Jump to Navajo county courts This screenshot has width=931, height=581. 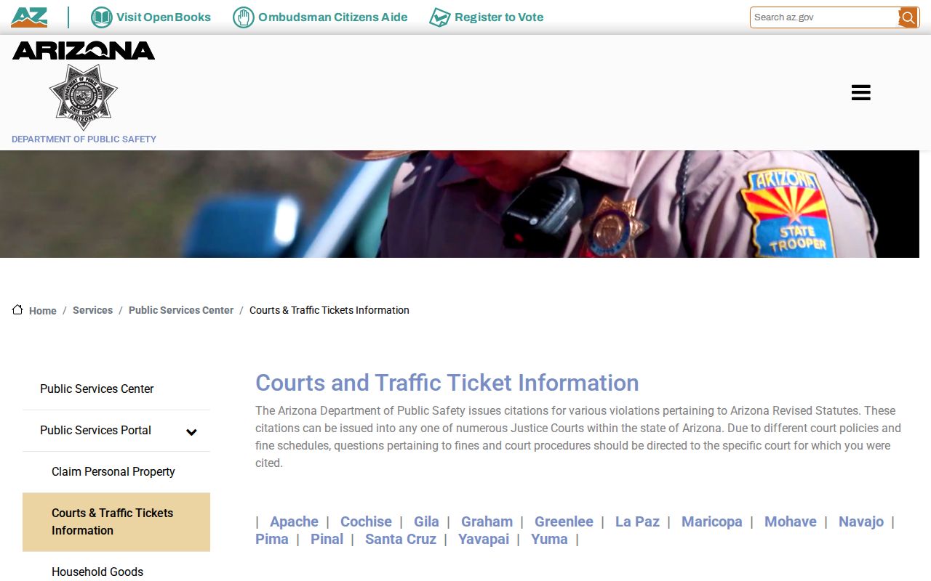[x=861, y=521]
